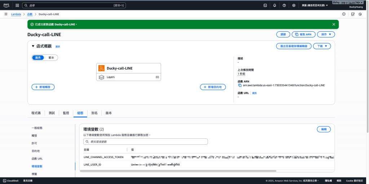Open the 函數 breadcrumb link
The width and height of the screenshot is (369, 184).
(x=30, y=14)
